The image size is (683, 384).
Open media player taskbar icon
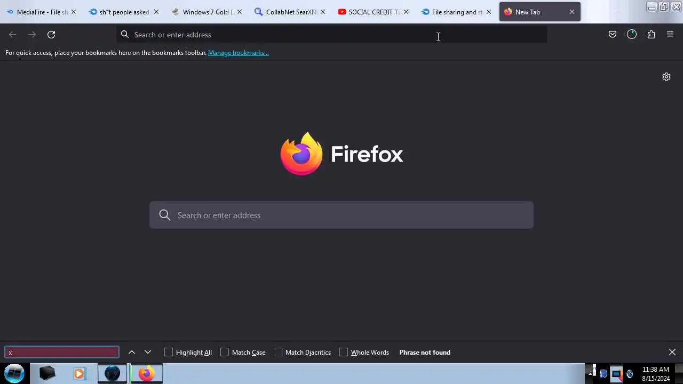[x=79, y=373]
